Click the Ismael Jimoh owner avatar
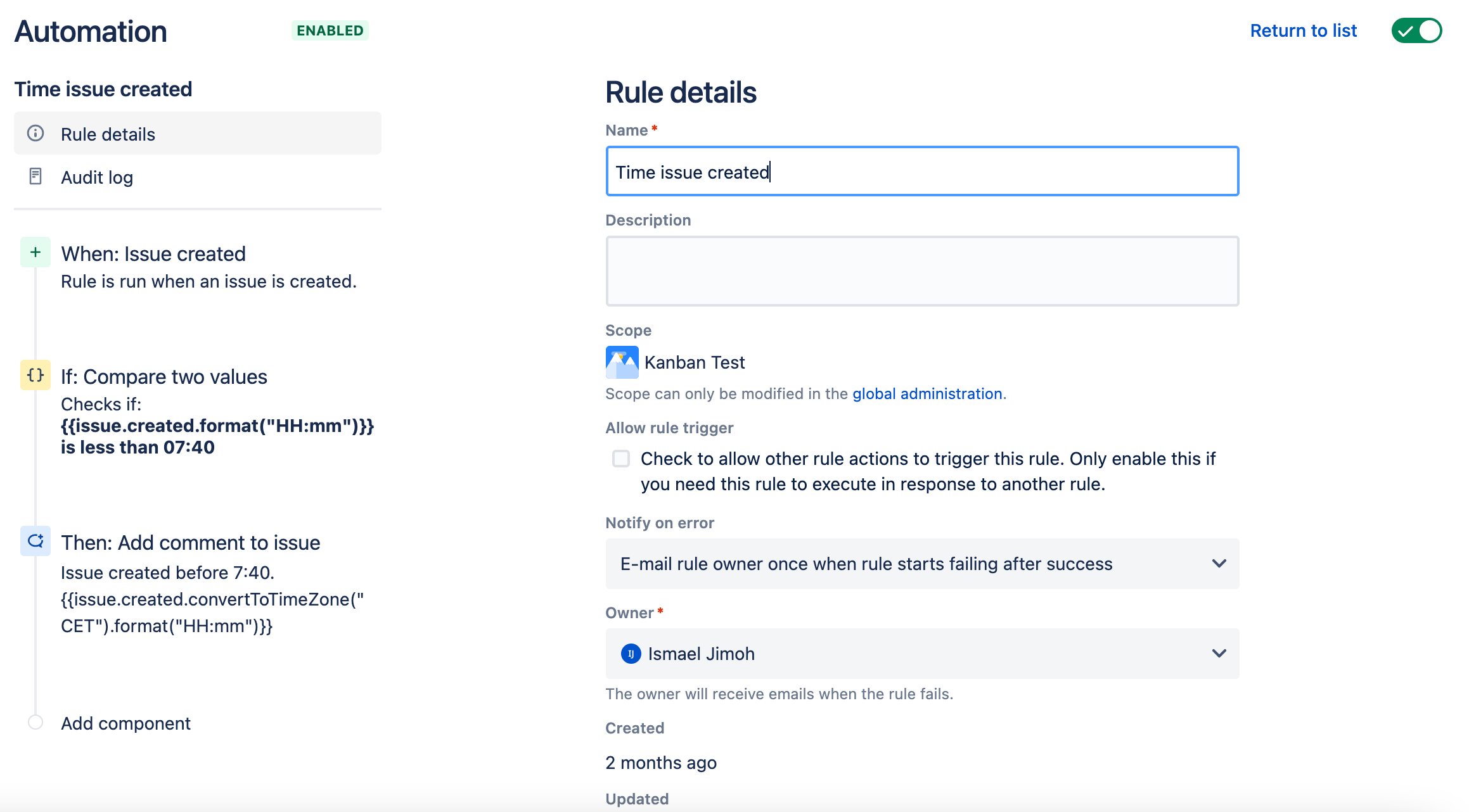 pyautogui.click(x=631, y=654)
